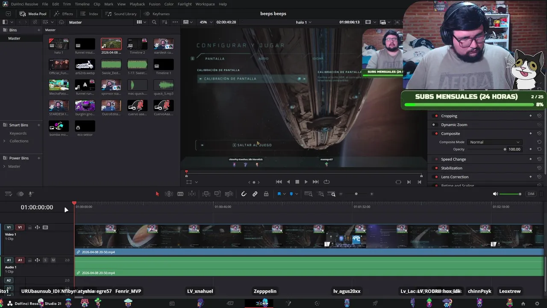Toggle the Composite section switch
The height and width of the screenshot is (308, 547).
point(436,133)
